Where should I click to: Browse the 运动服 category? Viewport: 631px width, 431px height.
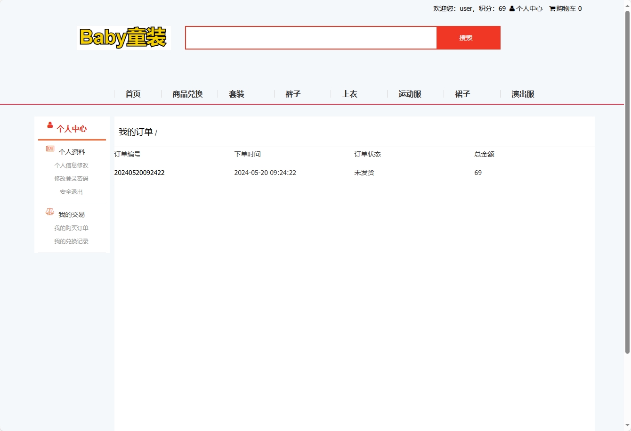[x=410, y=94]
